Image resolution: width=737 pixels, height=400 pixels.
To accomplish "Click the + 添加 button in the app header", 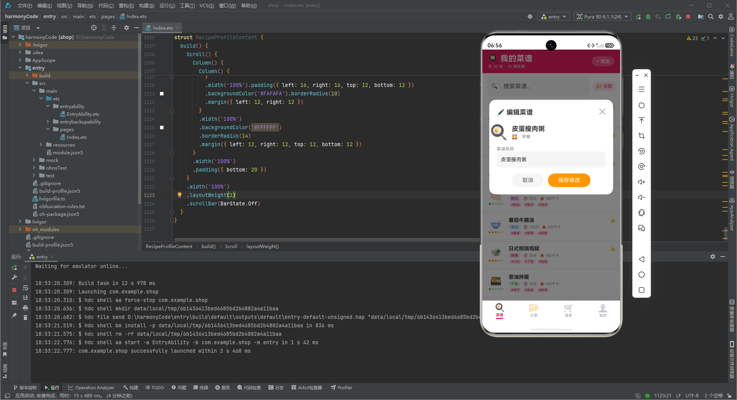I will (603, 61).
